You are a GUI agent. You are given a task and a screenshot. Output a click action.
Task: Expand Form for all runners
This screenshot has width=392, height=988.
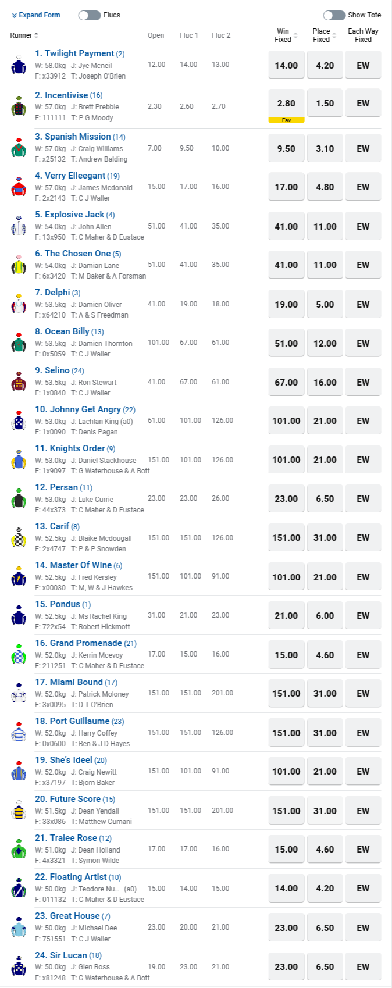(35, 15)
